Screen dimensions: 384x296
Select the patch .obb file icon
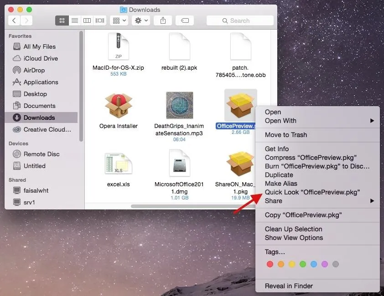(x=240, y=46)
